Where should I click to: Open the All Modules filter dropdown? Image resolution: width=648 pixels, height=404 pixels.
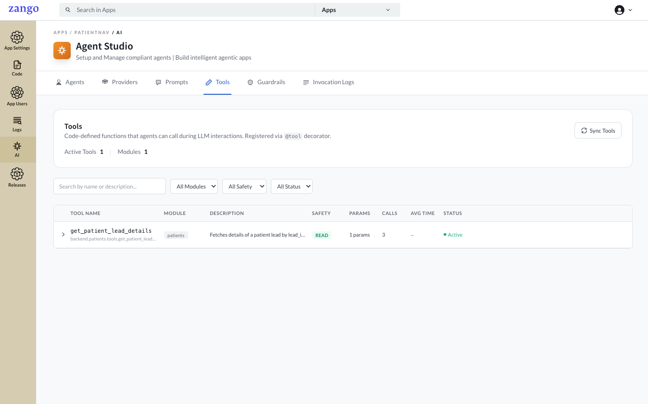194,186
